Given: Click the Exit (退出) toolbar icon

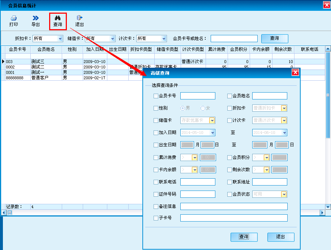Looking at the screenshot, I should click(x=79, y=21).
